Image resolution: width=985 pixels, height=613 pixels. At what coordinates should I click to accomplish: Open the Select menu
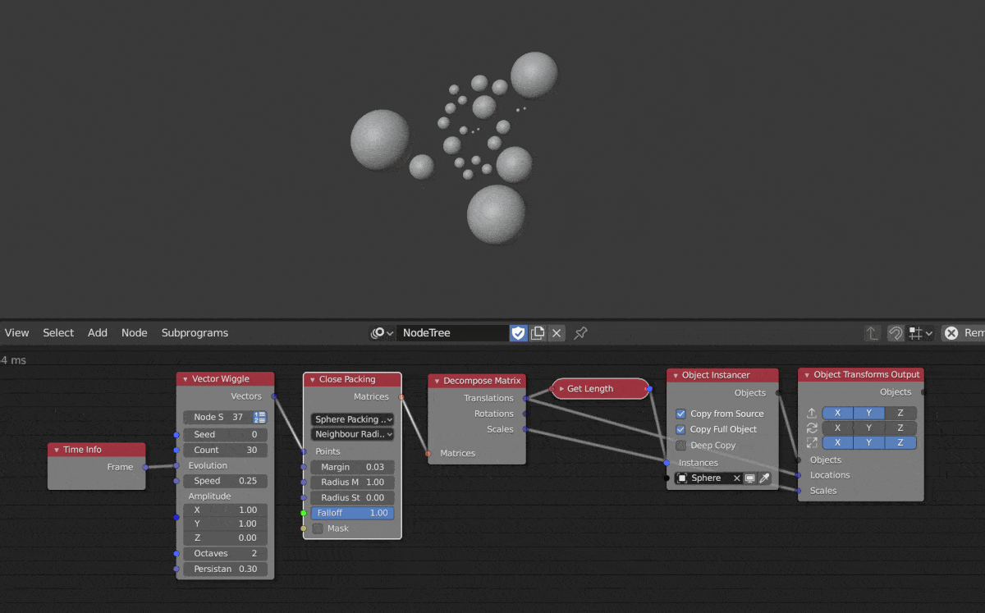pos(58,333)
